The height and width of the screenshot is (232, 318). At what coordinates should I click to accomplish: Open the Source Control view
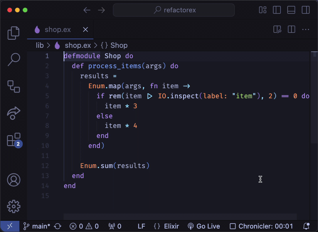[13, 86]
